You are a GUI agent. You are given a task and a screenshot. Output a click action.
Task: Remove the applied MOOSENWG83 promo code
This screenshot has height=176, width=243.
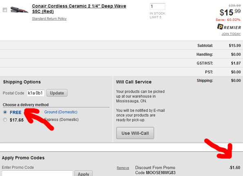[x=123, y=168]
